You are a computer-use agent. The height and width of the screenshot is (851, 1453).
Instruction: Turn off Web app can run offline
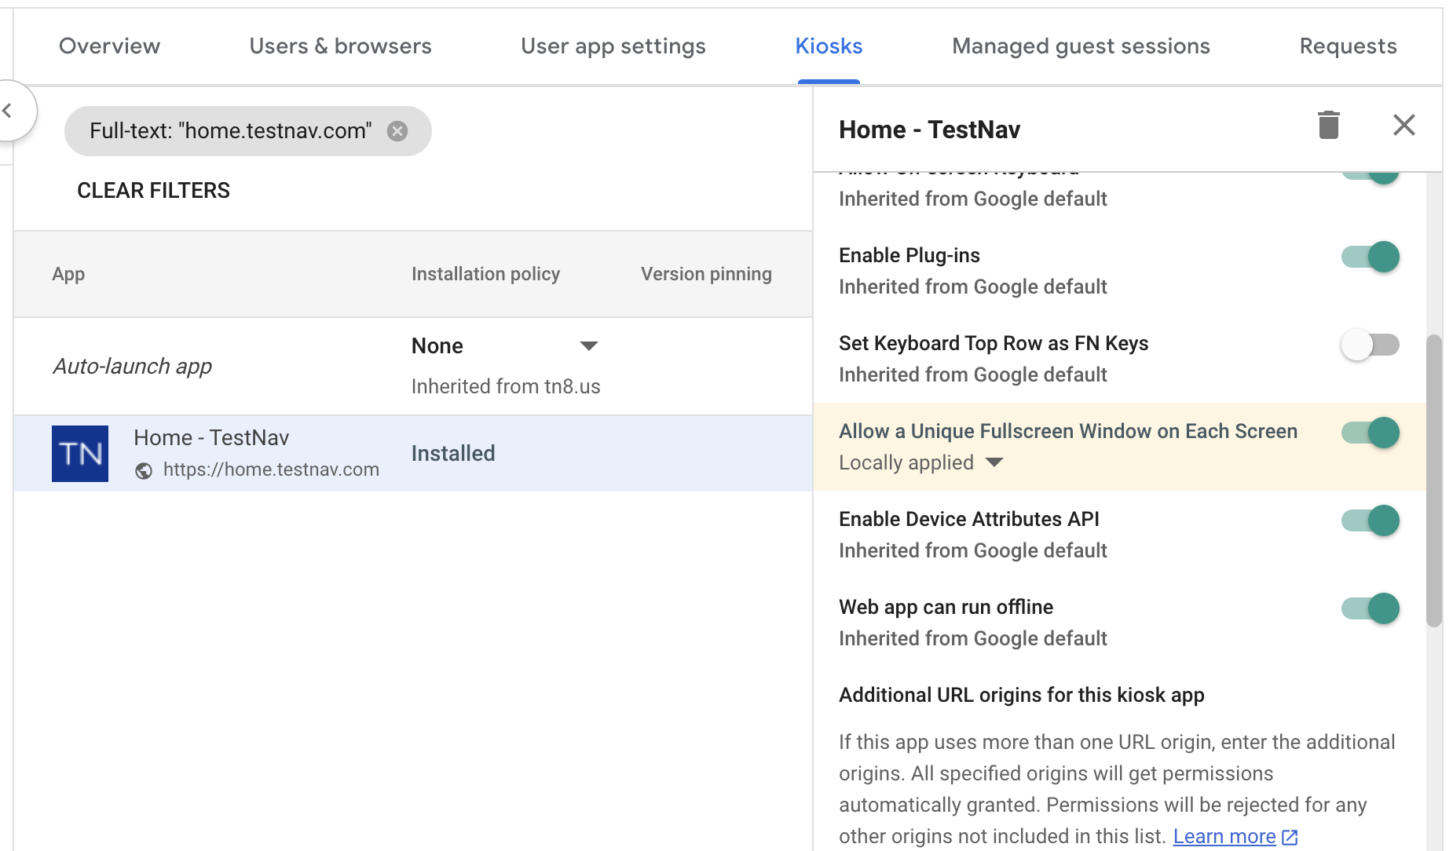(1370, 608)
